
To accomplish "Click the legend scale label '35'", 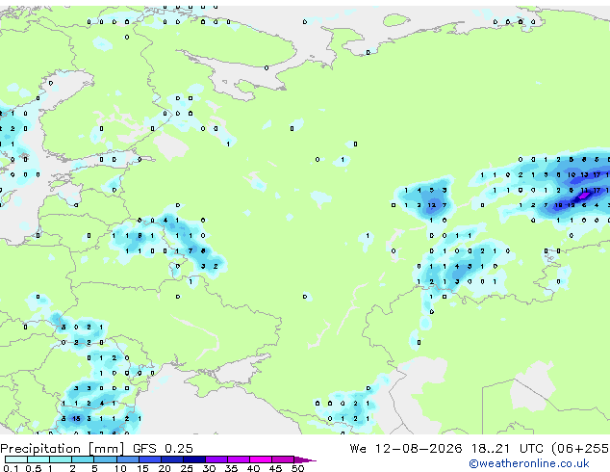I will click(x=232, y=468).
